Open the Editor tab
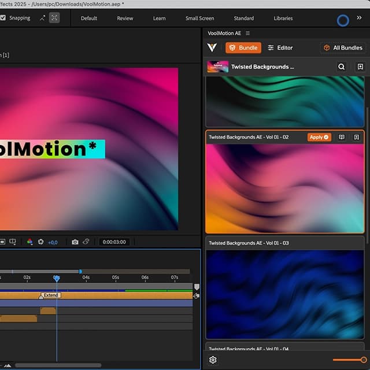The height and width of the screenshot is (370, 370). pos(280,48)
